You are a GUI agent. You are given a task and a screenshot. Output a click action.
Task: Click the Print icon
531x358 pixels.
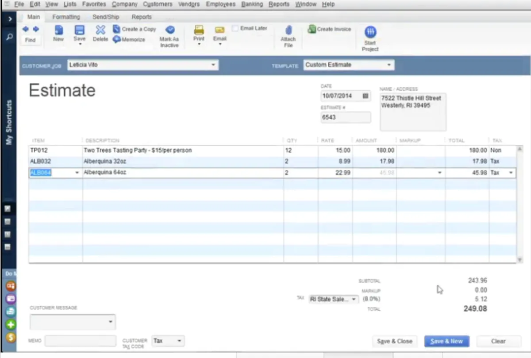tap(199, 30)
